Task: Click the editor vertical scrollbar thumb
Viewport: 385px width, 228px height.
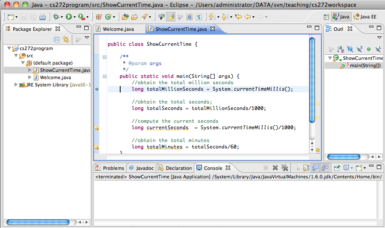Action: [x=312, y=80]
